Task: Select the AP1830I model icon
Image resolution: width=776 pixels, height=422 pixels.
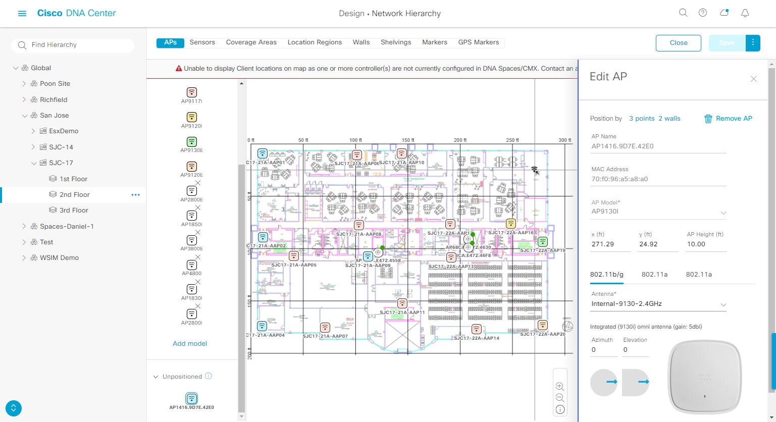Action: (191, 289)
